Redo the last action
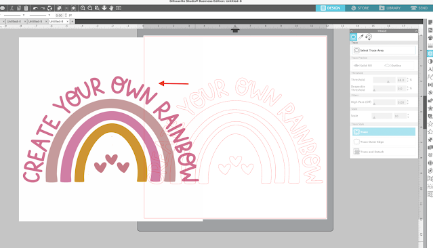433x248 pixels. (43, 8)
